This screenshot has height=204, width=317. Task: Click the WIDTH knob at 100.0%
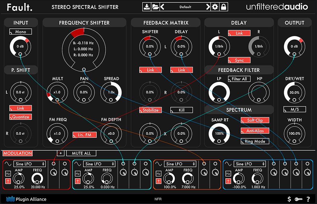coord(294,134)
